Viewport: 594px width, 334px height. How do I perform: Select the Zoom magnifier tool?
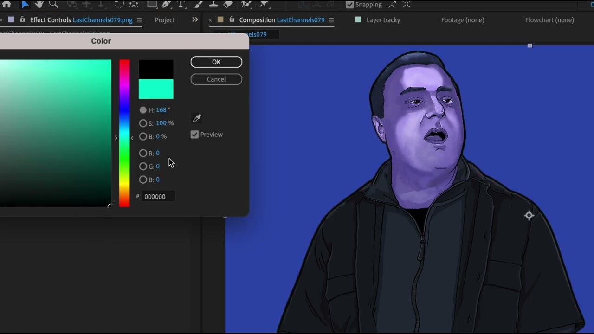pyautogui.click(x=53, y=4)
